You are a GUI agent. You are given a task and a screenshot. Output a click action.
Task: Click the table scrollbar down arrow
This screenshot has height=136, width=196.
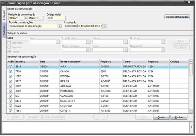(x=191, y=111)
